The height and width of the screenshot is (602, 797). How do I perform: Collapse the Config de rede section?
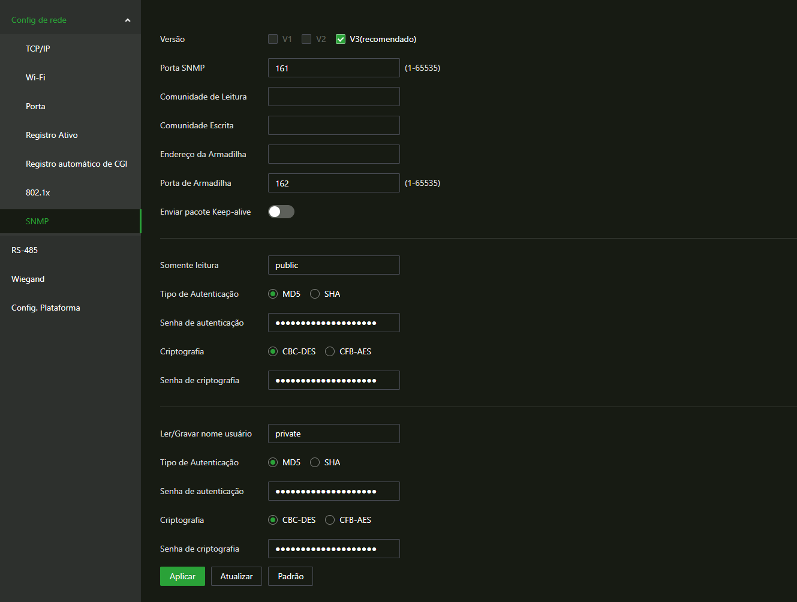pos(127,20)
